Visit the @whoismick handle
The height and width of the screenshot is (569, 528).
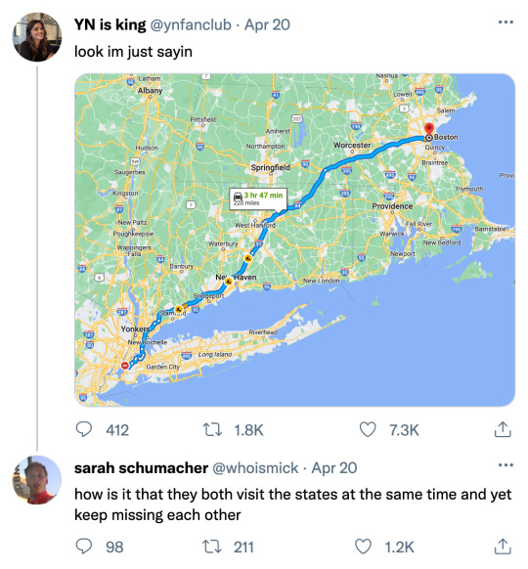[255, 468]
